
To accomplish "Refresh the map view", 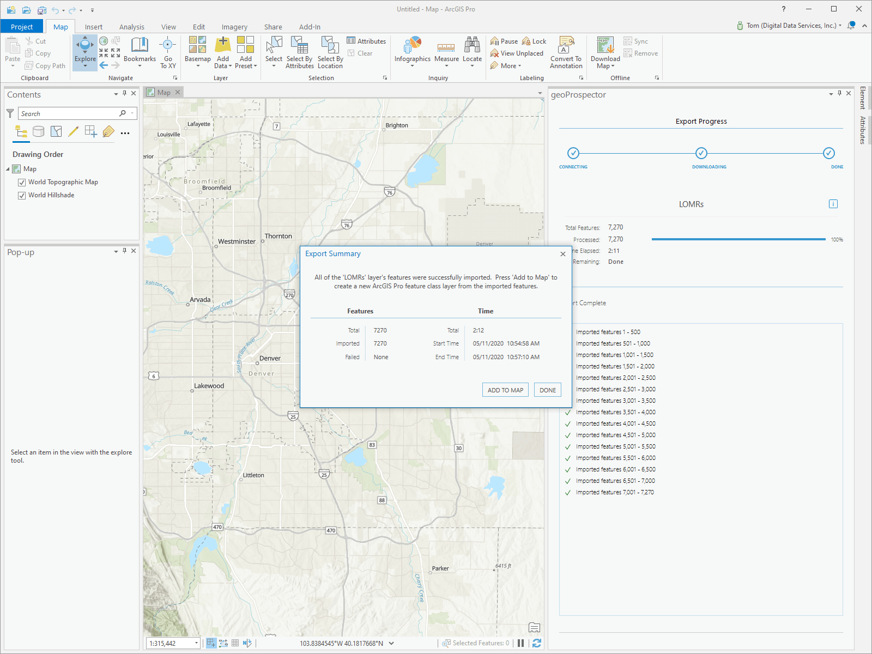I will tap(537, 643).
